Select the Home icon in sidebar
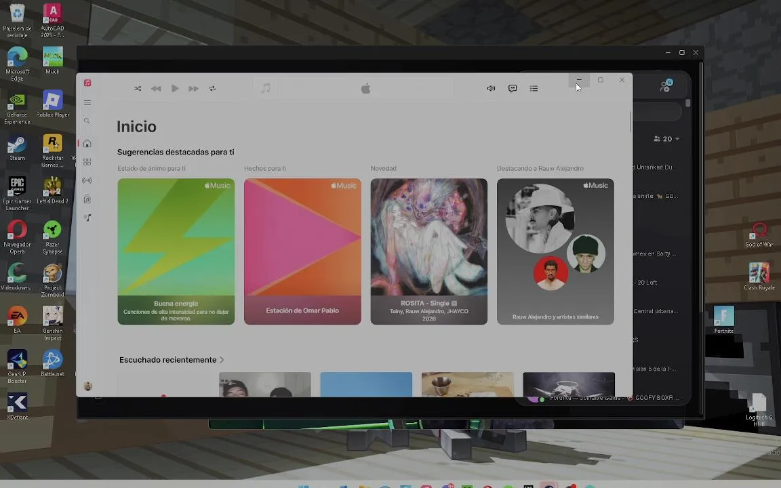781x488 pixels. (87, 144)
